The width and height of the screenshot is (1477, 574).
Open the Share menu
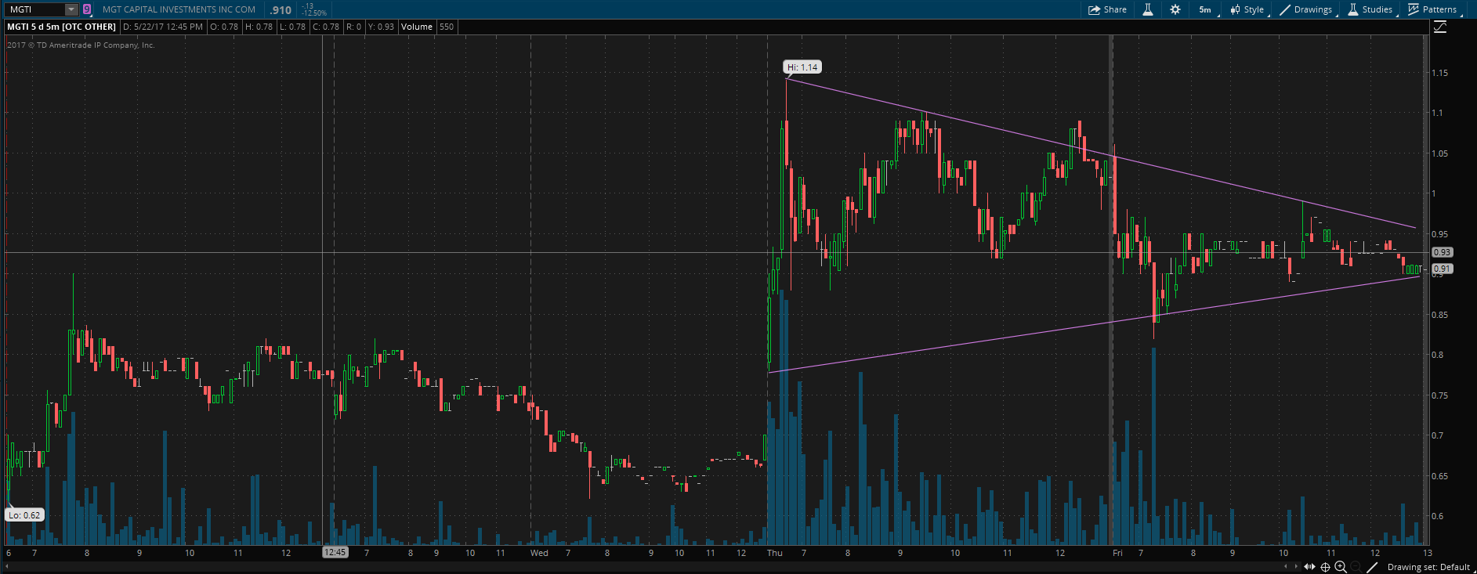[1107, 9]
